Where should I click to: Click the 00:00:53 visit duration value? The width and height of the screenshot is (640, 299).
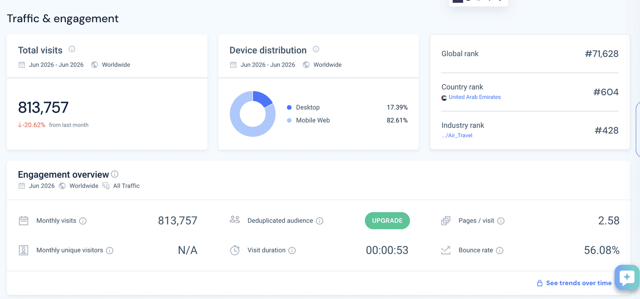coord(387,250)
